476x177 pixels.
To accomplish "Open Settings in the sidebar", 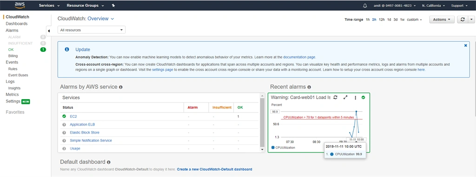I will [x=13, y=101].
